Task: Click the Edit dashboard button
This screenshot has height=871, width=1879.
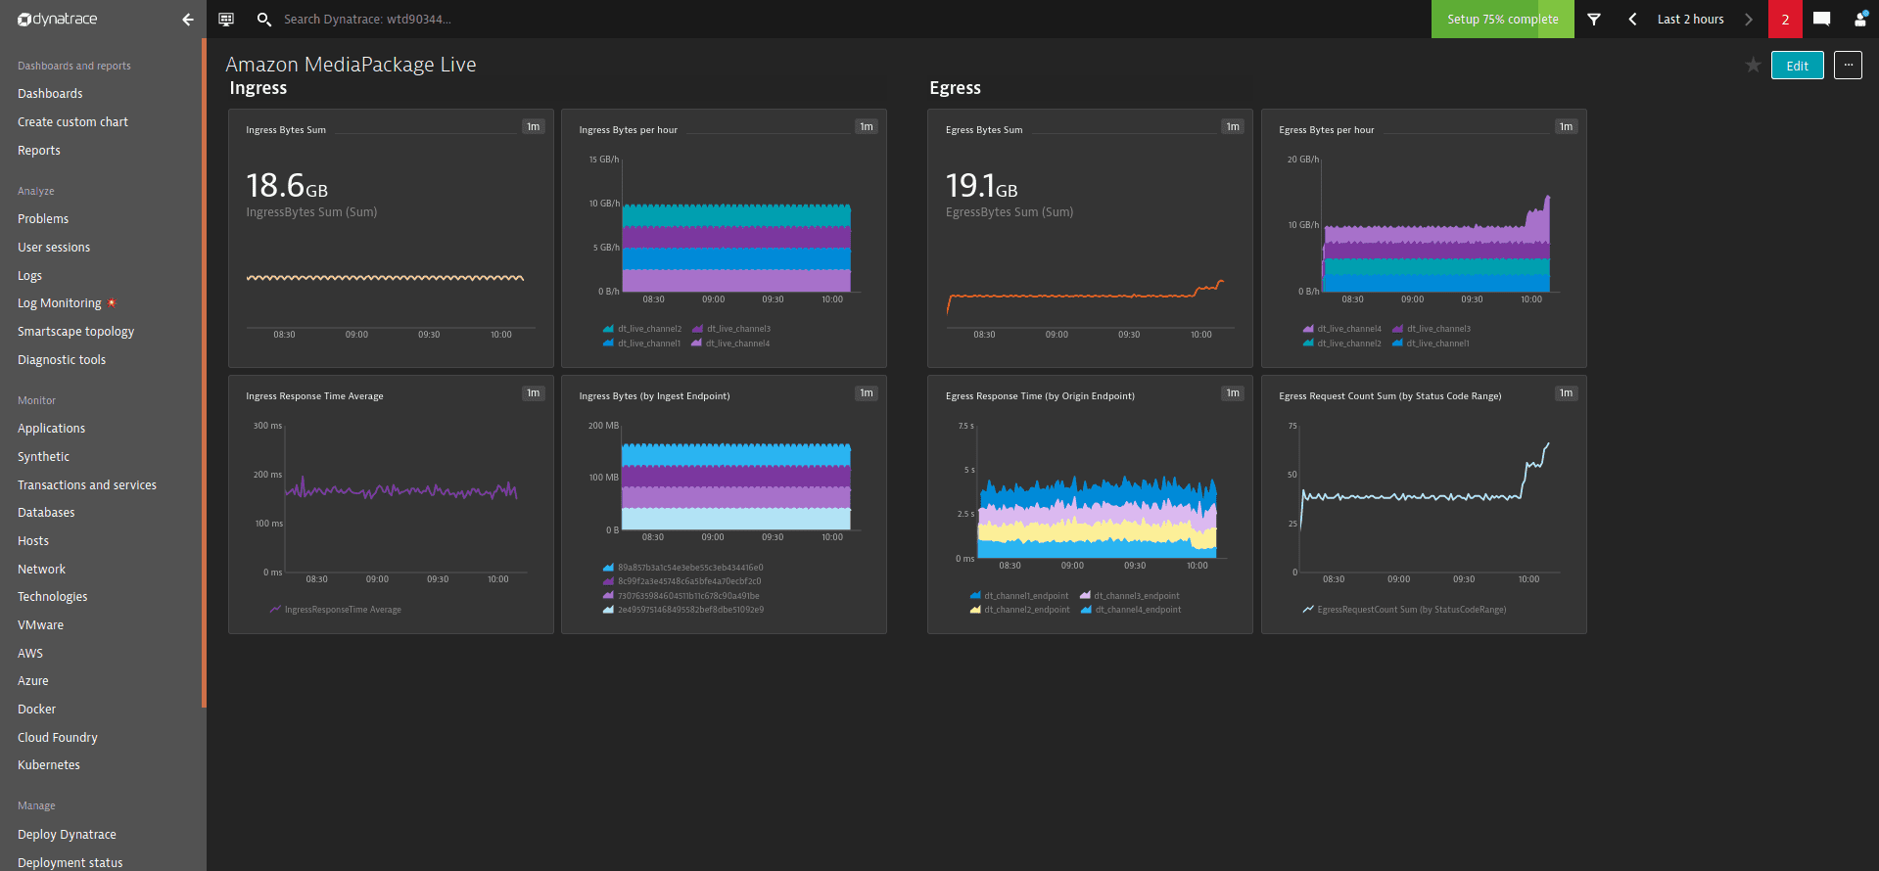Action: 1797,66
